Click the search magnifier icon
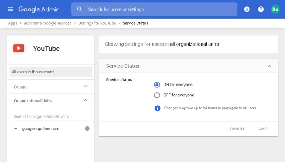This screenshot has width=285, height=162. point(79,9)
